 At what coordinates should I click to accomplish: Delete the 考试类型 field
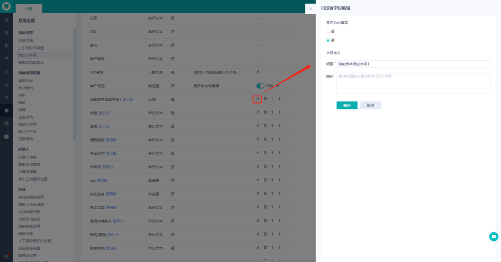265,153
